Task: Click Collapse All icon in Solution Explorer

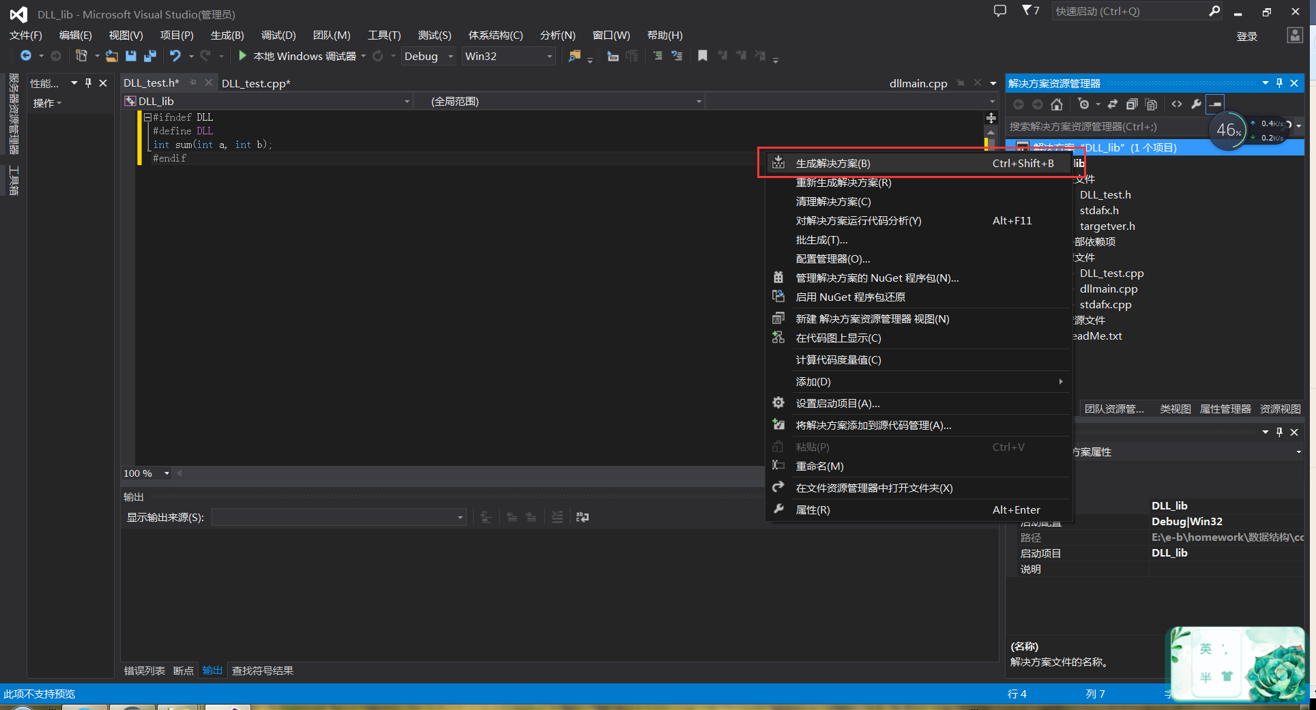Action: pyautogui.click(x=1132, y=104)
